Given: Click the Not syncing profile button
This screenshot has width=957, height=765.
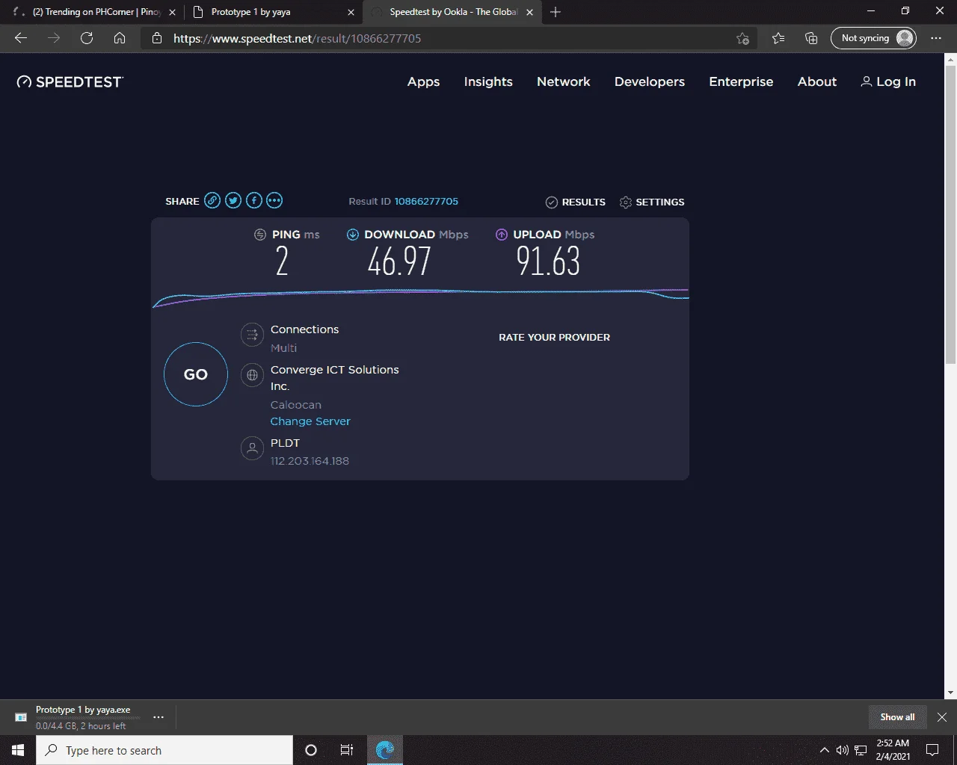Looking at the screenshot, I should pos(873,38).
